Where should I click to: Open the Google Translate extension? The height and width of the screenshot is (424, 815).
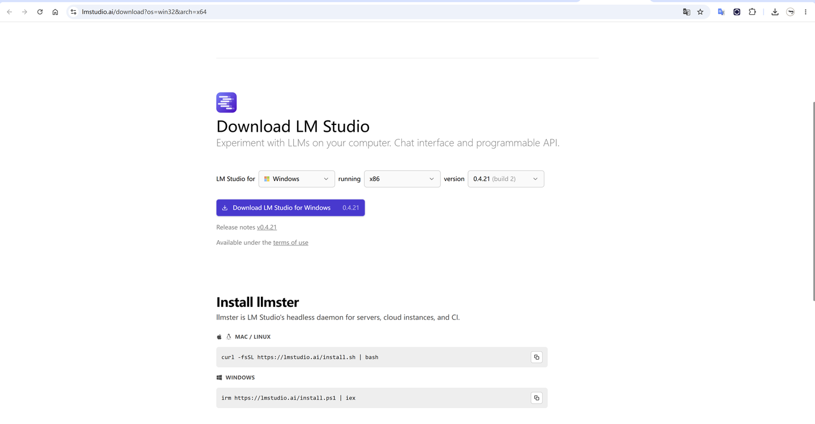(x=721, y=12)
